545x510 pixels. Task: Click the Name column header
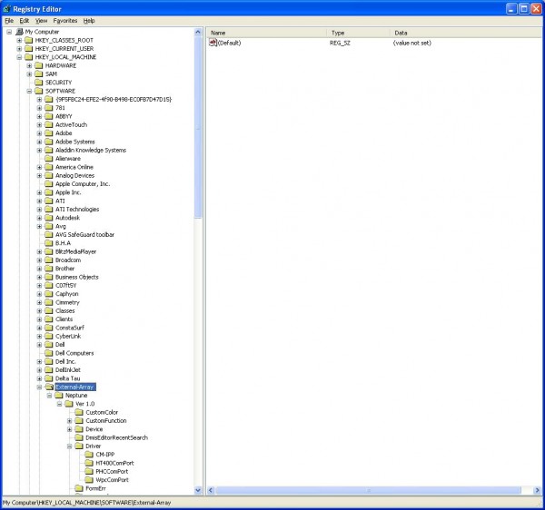tap(267, 33)
